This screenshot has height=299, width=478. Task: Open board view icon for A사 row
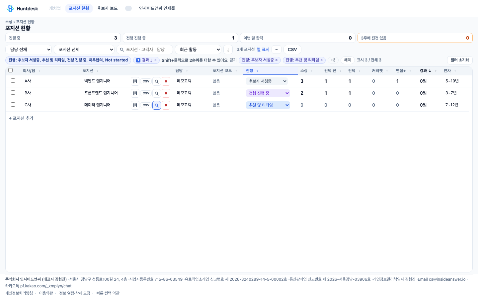point(135,81)
